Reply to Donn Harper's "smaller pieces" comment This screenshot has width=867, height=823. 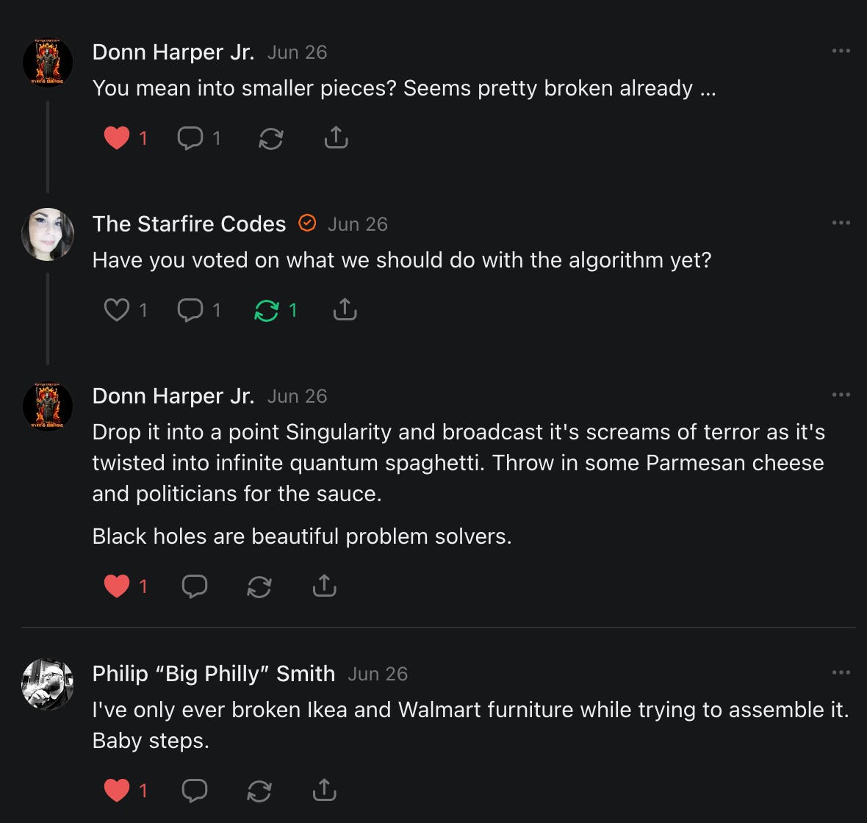tap(190, 137)
